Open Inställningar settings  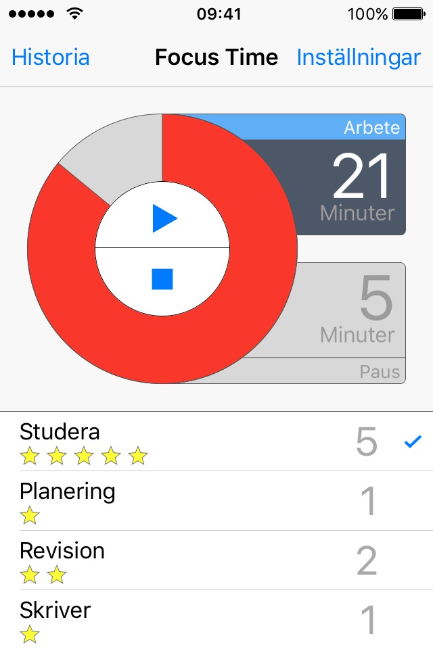coord(359,57)
